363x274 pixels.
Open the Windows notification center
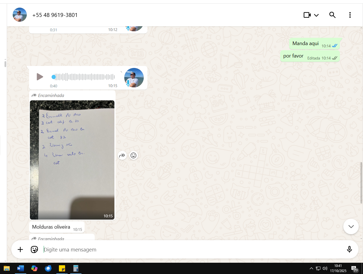tap(354, 268)
